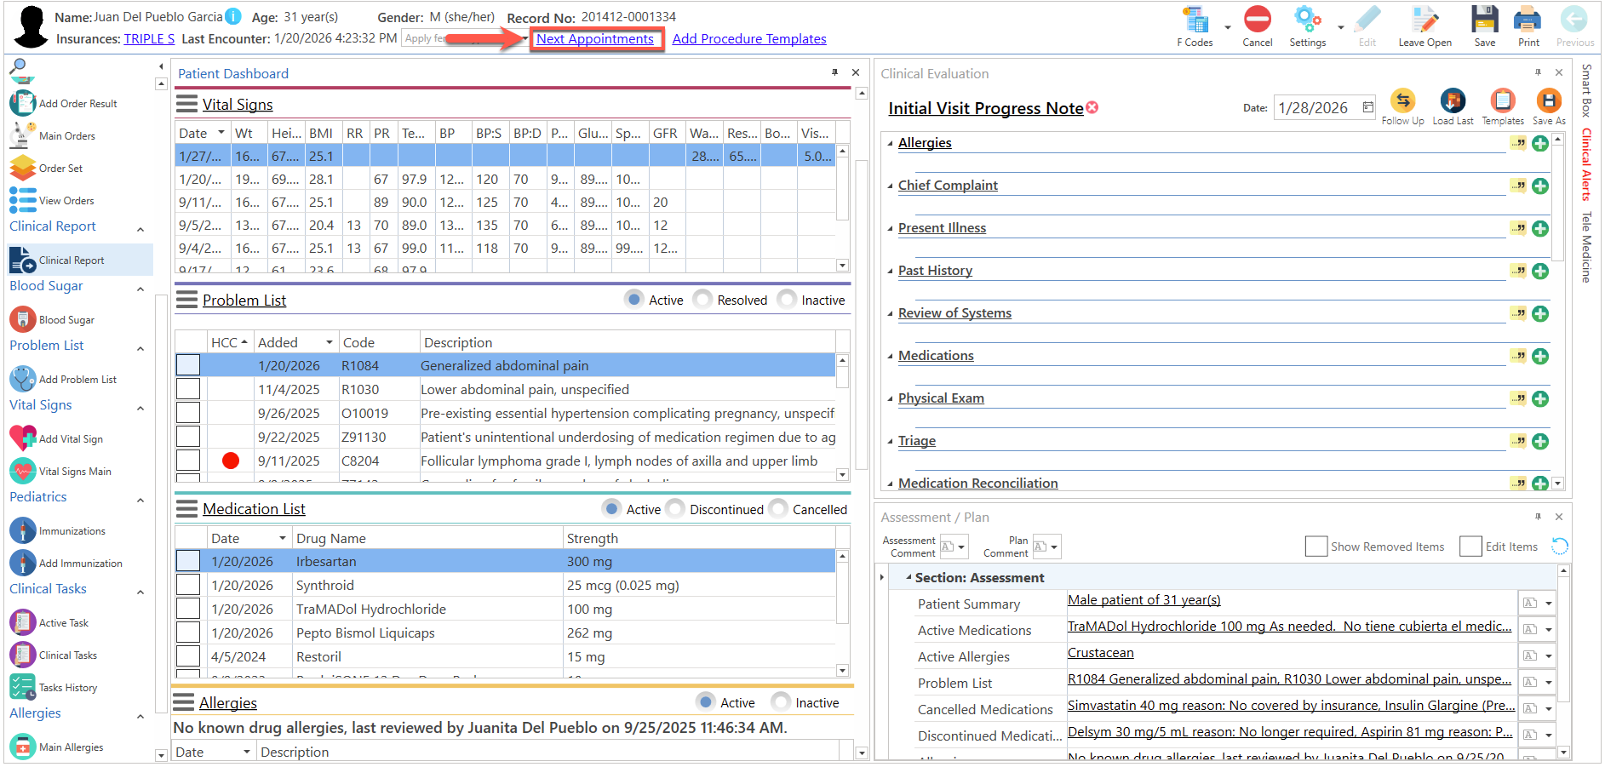Click the quote icon for Present Illness

tap(1518, 227)
